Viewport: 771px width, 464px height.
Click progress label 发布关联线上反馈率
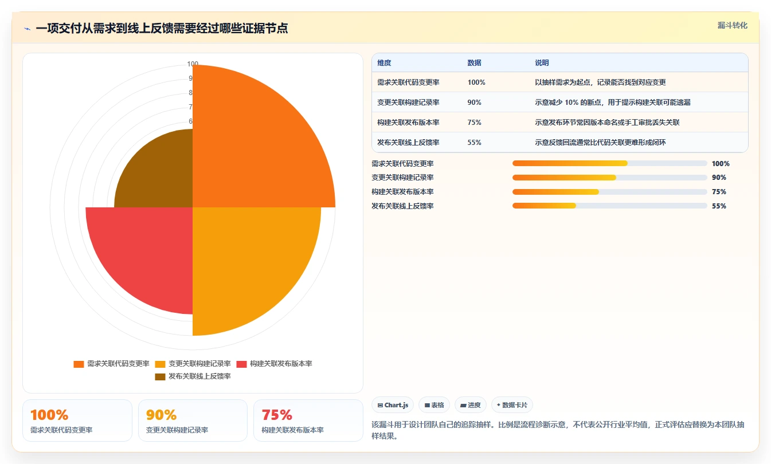tap(402, 206)
